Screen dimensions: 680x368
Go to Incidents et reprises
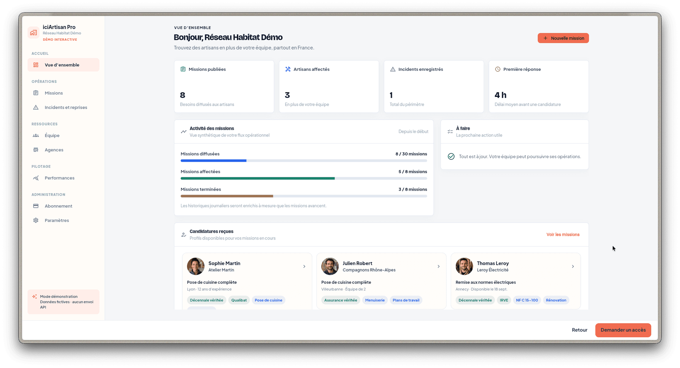click(x=63, y=107)
